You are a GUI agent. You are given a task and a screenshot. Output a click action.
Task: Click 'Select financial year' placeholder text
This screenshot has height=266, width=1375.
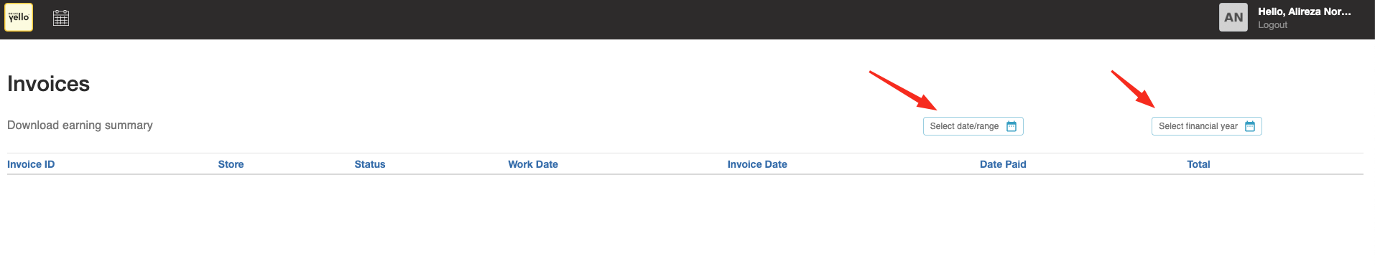point(1198,126)
